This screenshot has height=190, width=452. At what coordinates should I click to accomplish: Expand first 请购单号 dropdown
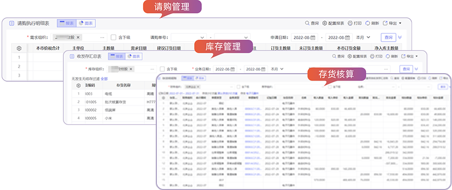click(x=202, y=38)
